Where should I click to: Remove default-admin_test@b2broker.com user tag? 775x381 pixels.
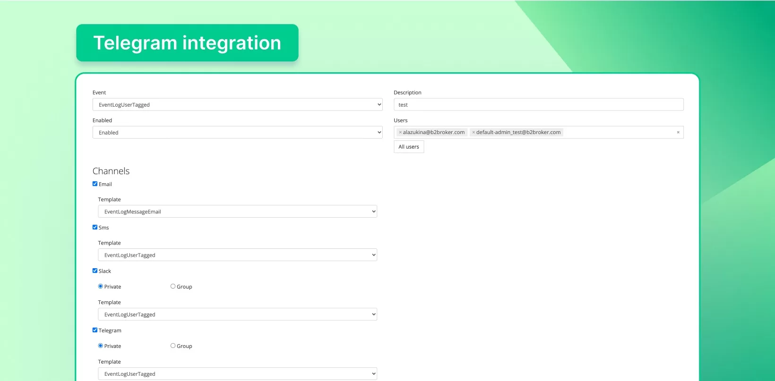pyautogui.click(x=474, y=132)
